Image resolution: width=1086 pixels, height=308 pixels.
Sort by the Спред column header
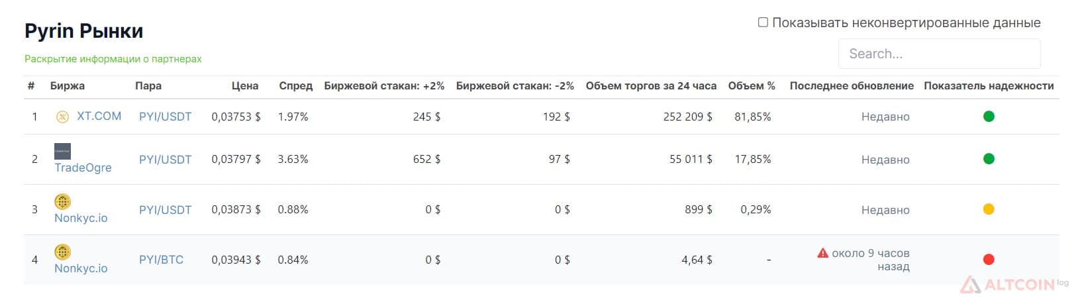[295, 85]
